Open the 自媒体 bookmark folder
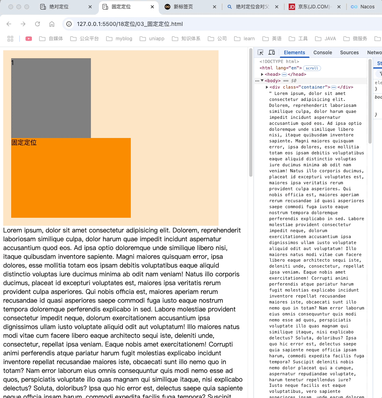This screenshot has width=382, height=398. pyautogui.click(x=51, y=39)
